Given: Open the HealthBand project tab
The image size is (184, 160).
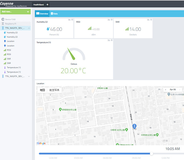Looking at the screenshot, I should coord(38,4).
